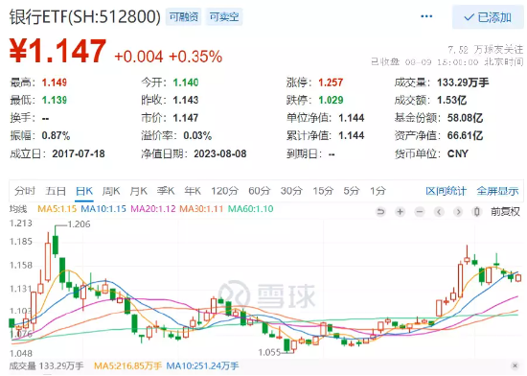Click the 基金份额 value 58.08亿
This screenshot has height=376, width=527.
[465, 118]
